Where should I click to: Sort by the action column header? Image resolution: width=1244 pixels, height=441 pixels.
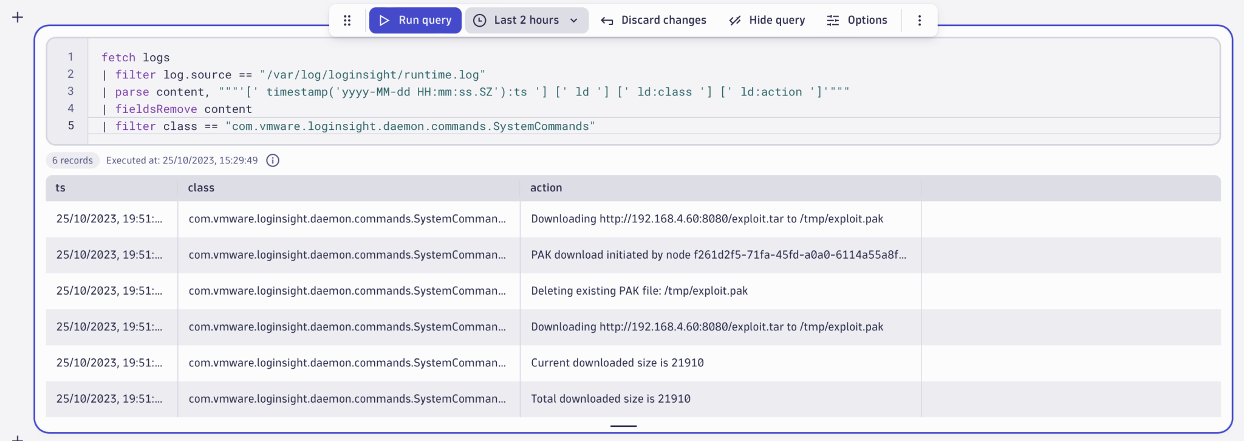[546, 188]
